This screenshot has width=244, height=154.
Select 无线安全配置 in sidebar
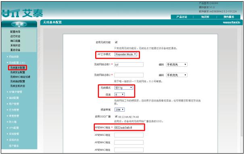(x=18, y=72)
